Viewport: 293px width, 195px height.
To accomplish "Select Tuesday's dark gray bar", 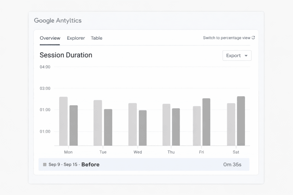I will 108,127.
